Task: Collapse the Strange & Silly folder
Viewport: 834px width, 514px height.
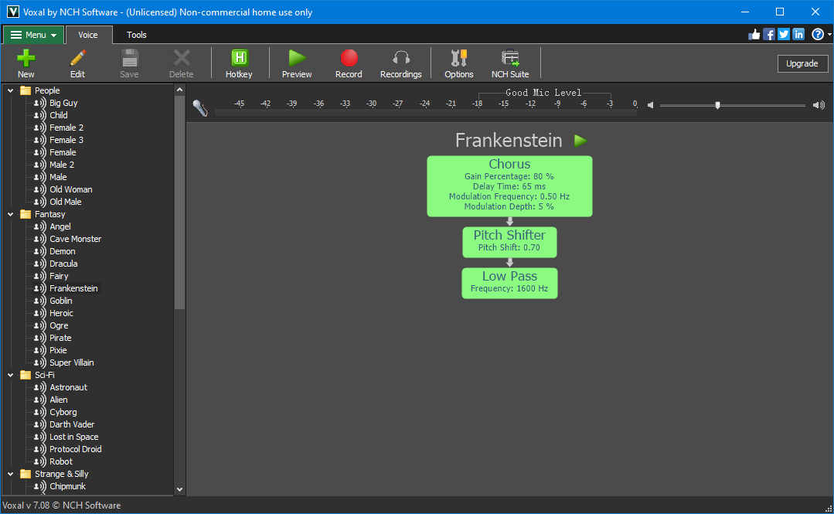Action: pos(10,474)
